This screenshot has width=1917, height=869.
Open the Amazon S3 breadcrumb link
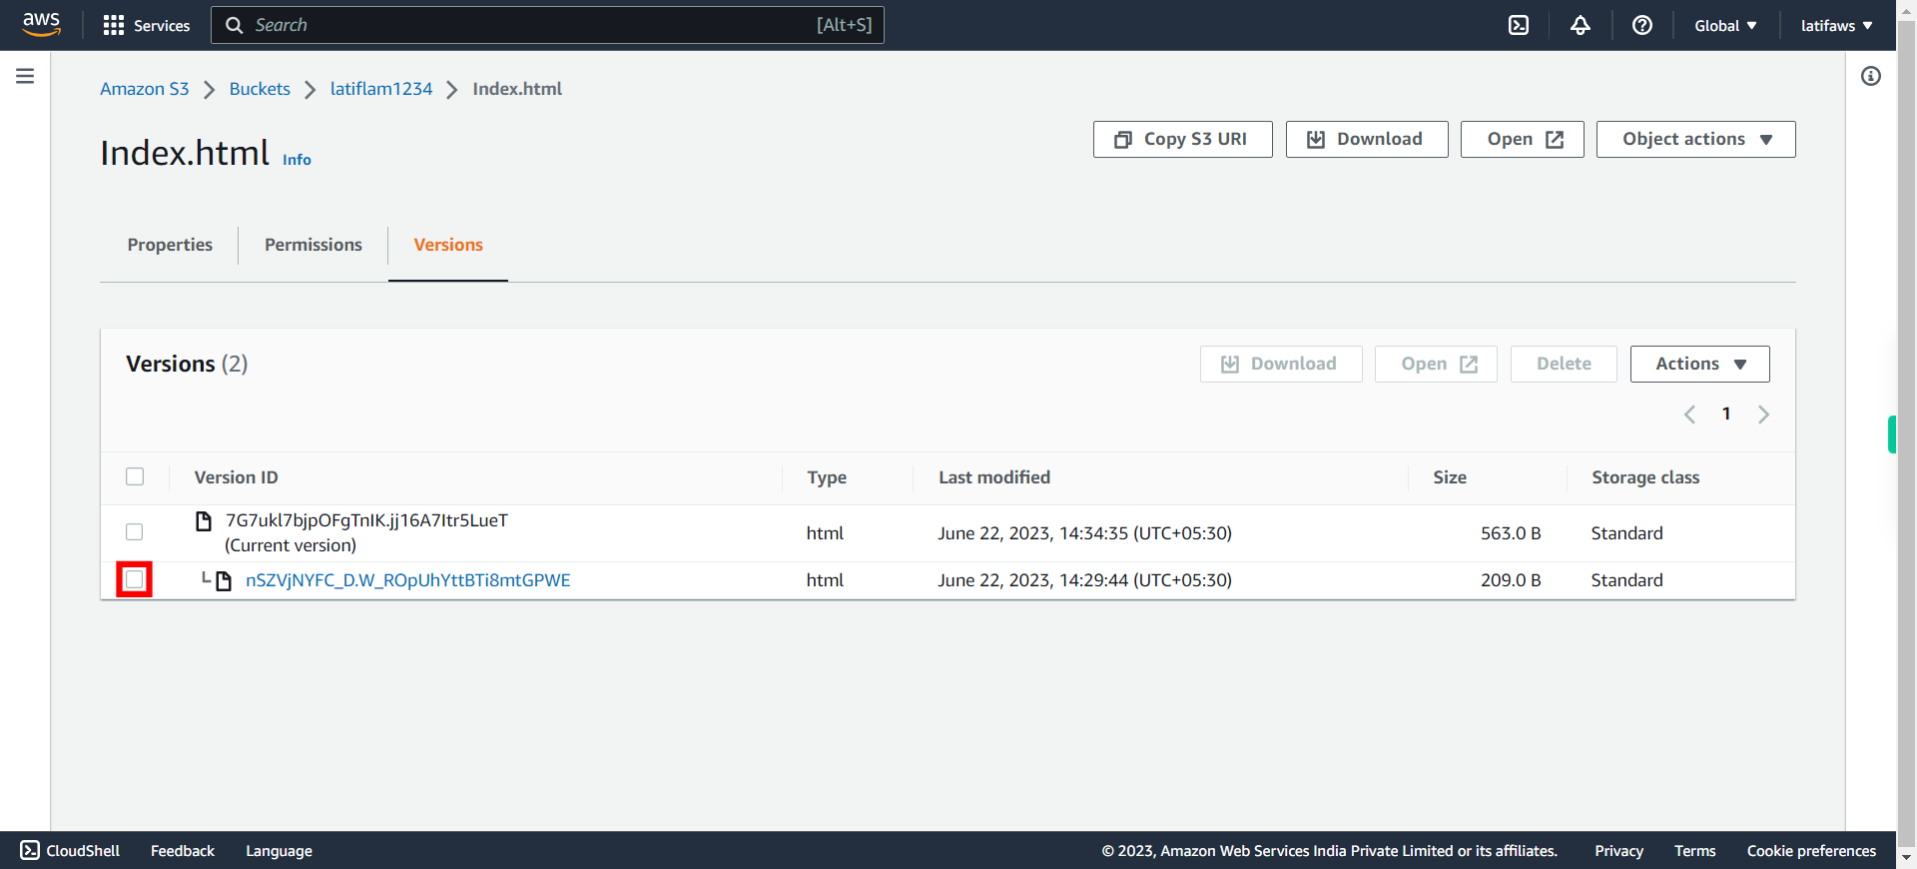click(145, 89)
